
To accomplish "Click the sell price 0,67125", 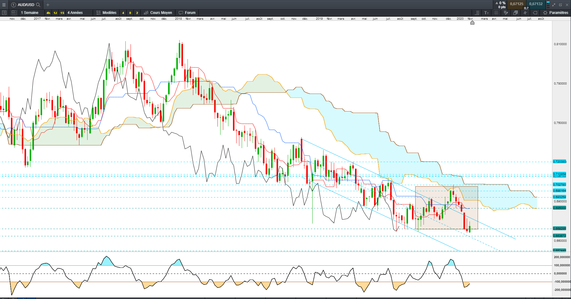I will (516, 4).
